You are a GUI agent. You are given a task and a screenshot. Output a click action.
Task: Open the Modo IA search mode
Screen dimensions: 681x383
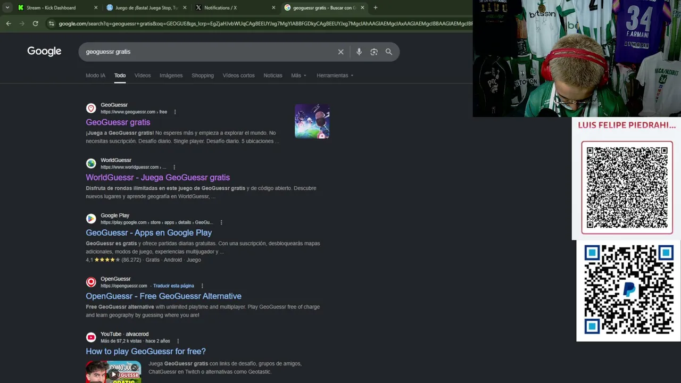(96, 76)
